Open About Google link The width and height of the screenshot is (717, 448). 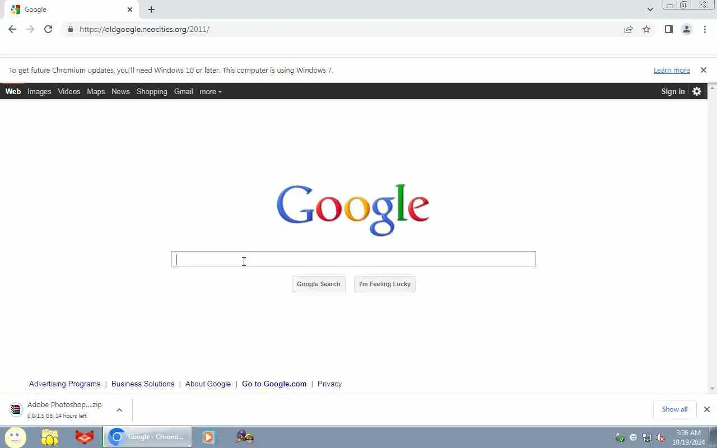208,384
